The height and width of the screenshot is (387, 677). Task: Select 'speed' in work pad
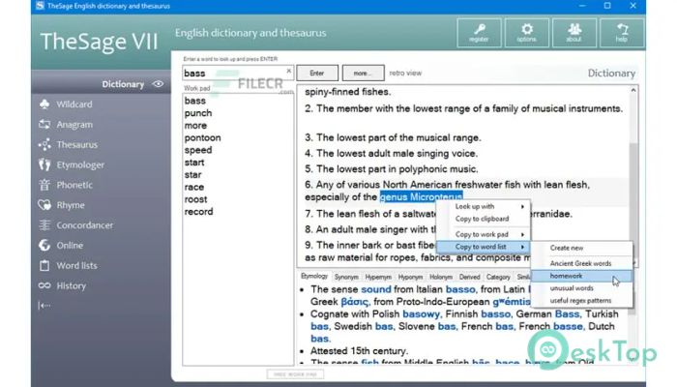(198, 150)
